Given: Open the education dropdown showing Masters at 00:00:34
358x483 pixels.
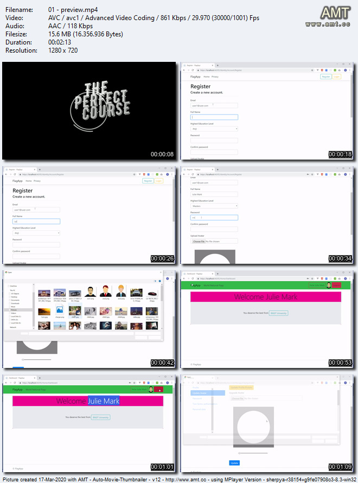Looking at the screenshot, I should [x=214, y=206].
